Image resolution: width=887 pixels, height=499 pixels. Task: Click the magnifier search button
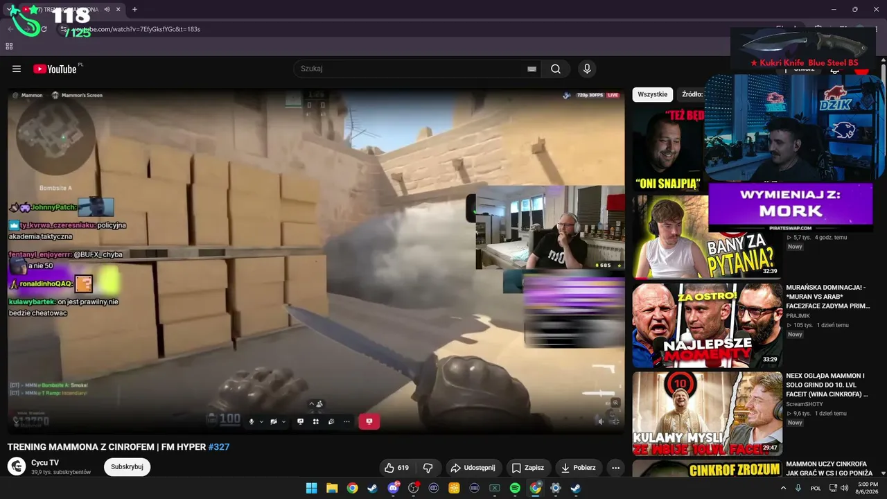[556, 69]
